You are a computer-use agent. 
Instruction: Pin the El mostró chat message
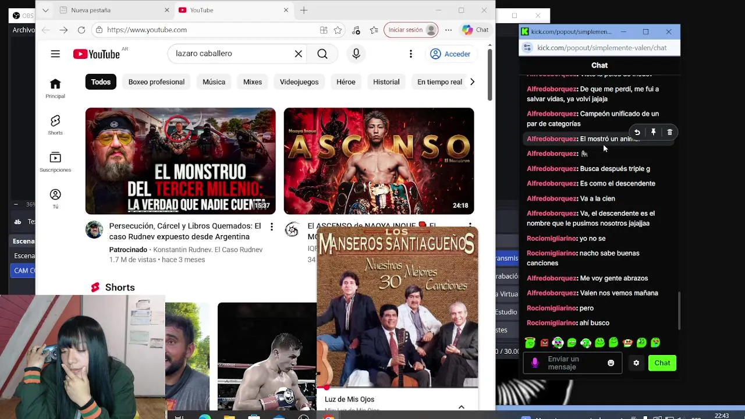654,133
